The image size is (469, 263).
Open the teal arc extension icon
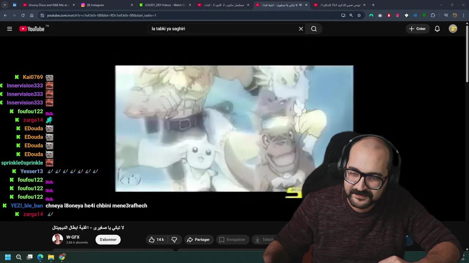[371, 15]
